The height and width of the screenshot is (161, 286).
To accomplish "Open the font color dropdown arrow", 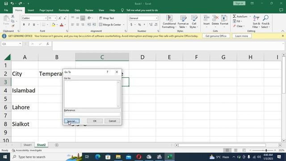I will 65,25.
